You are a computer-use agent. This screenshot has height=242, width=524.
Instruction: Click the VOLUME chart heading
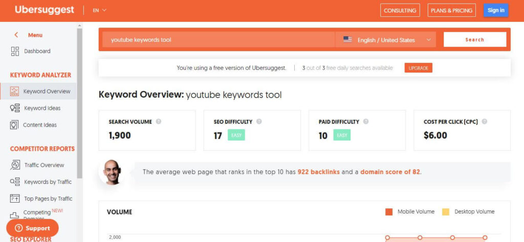119,212
